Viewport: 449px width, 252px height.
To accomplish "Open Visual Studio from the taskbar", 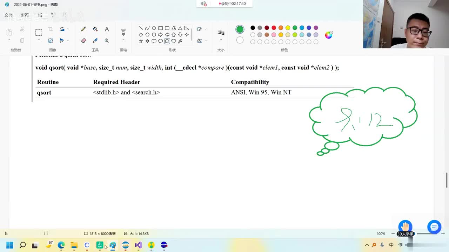I will [x=138, y=245].
